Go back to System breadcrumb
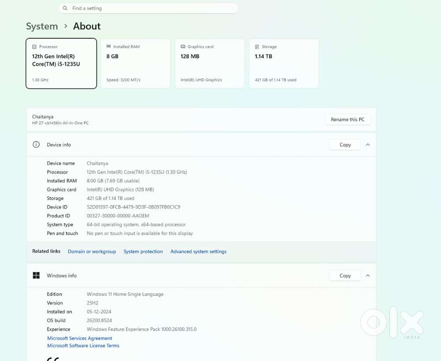This screenshot has height=361, width=441. coord(42,26)
